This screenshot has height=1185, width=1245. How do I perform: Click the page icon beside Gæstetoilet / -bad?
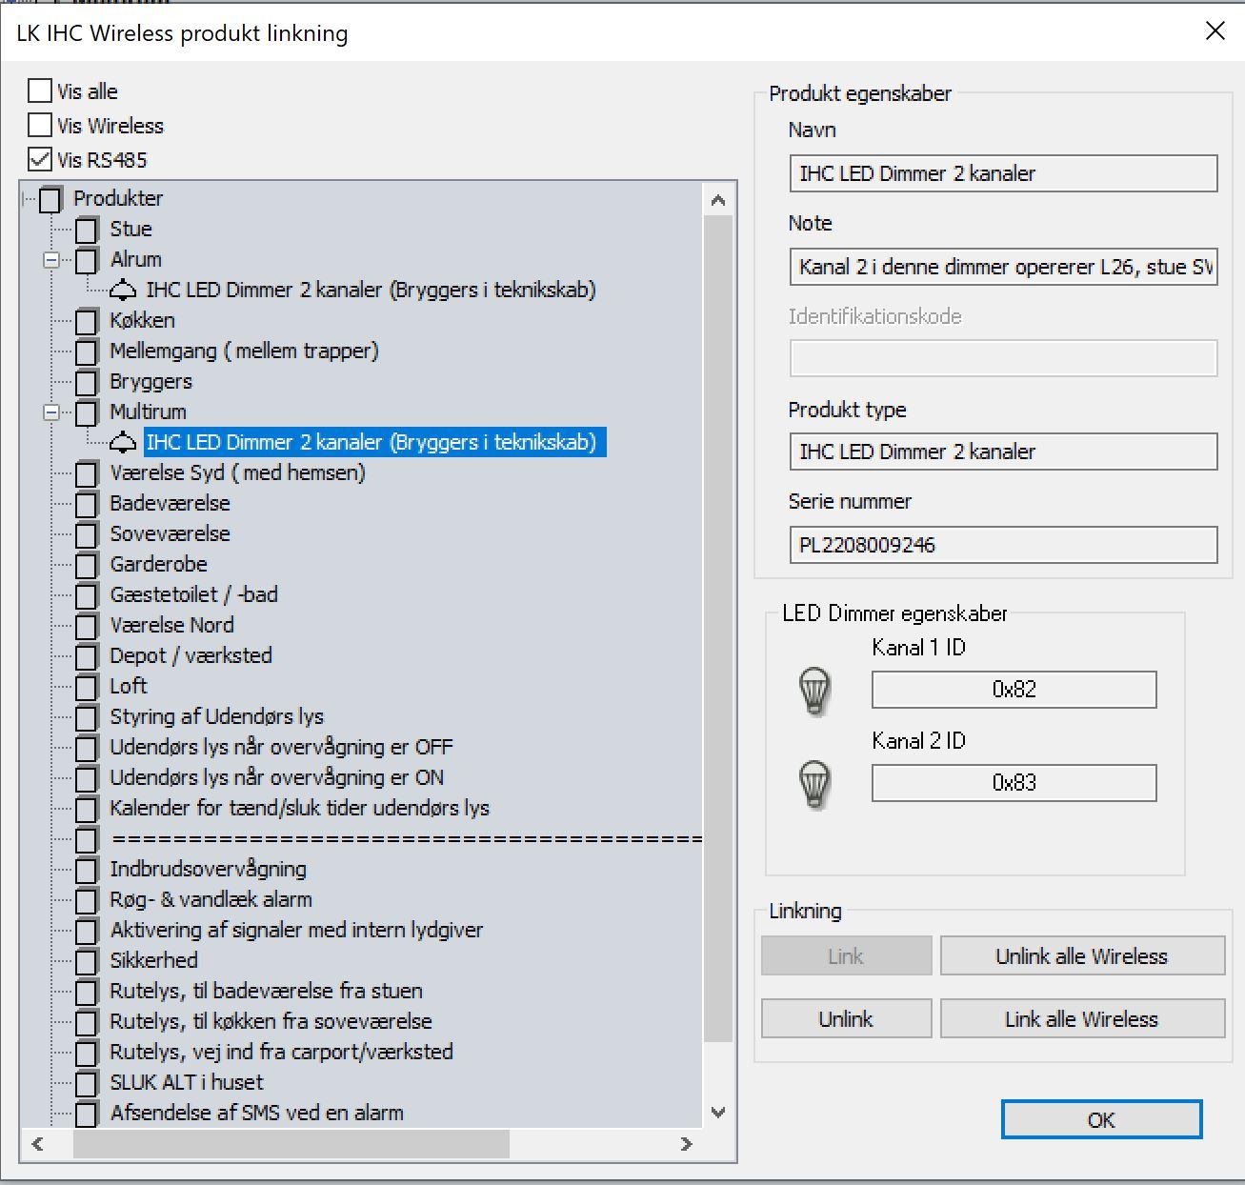click(x=87, y=595)
